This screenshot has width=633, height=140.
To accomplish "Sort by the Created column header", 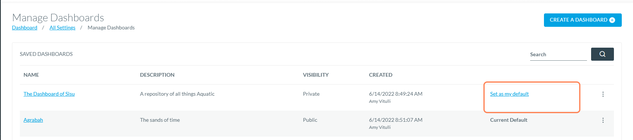I will point(380,75).
